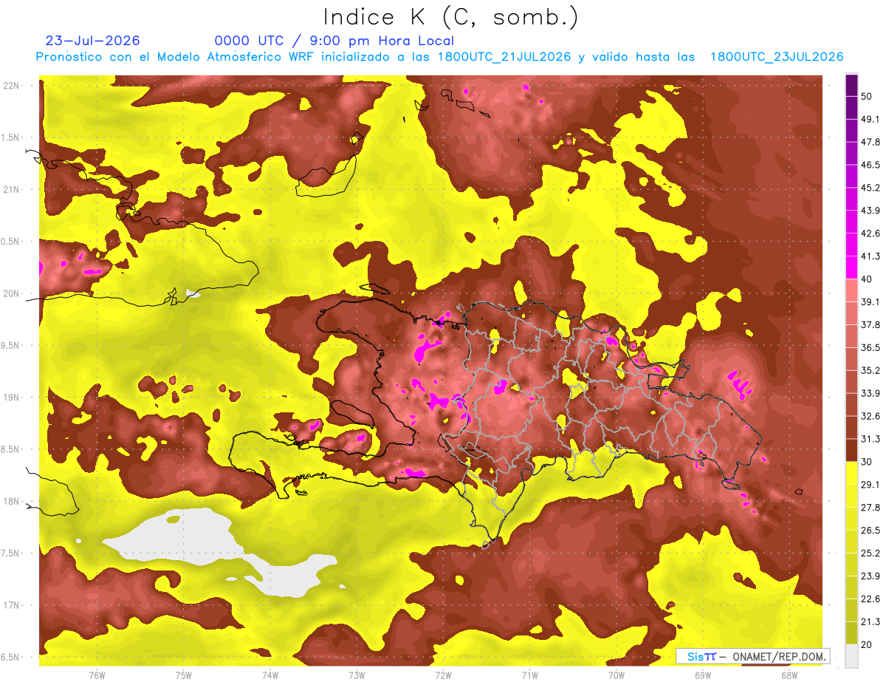This screenshot has width=886, height=685.
Task: Click the colorbar value "37.8"
Action: (x=870, y=324)
